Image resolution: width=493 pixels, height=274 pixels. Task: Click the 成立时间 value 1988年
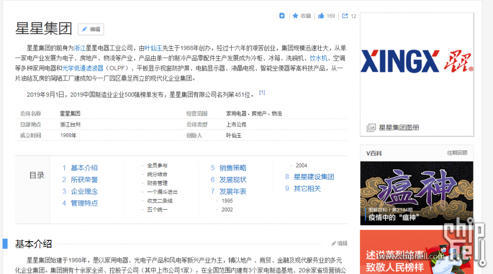click(68, 135)
